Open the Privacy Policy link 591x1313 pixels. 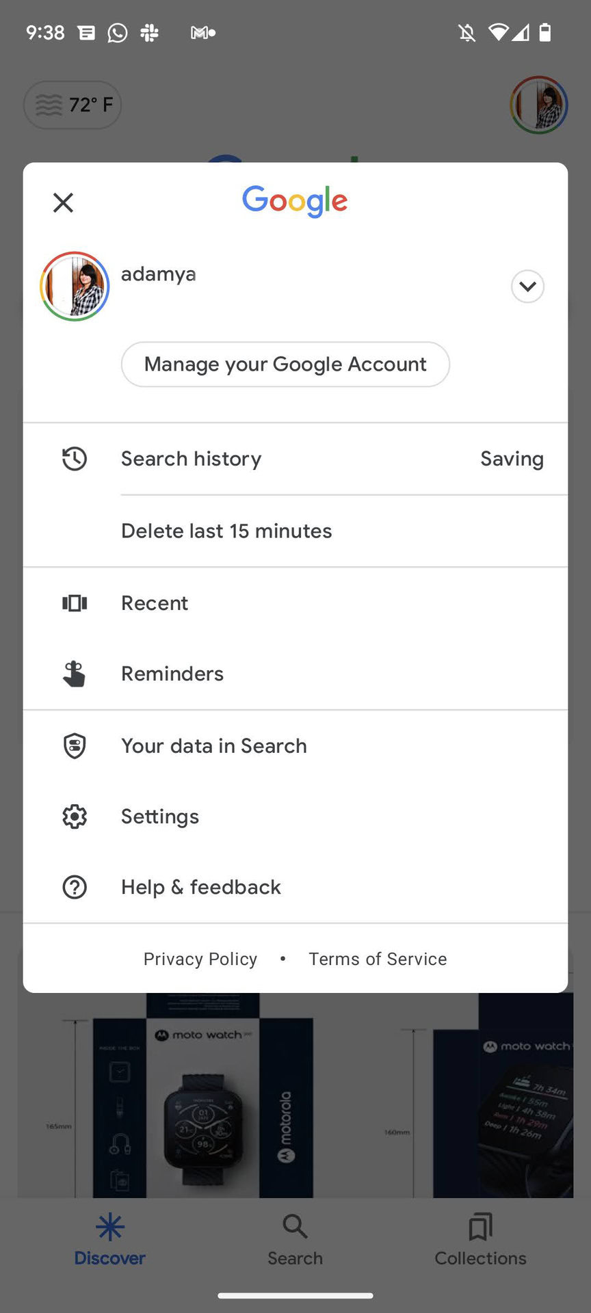point(200,959)
